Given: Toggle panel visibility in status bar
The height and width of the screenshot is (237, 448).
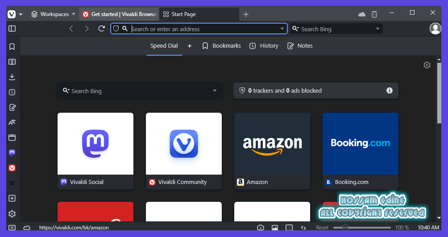Looking at the screenshot, I should point(12,228).
